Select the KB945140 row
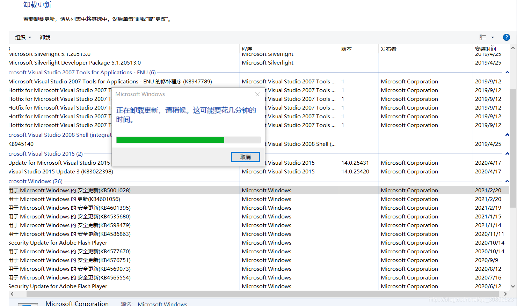The image size is (517, 306). [x=258, y=144]
